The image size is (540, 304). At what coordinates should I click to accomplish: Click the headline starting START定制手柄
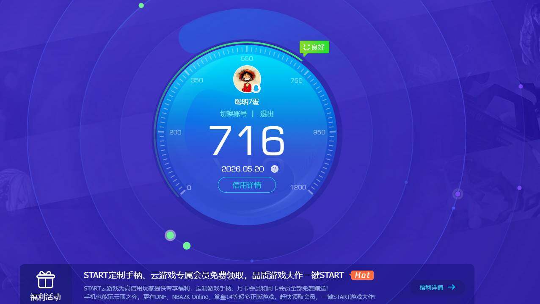coord(214,275)
